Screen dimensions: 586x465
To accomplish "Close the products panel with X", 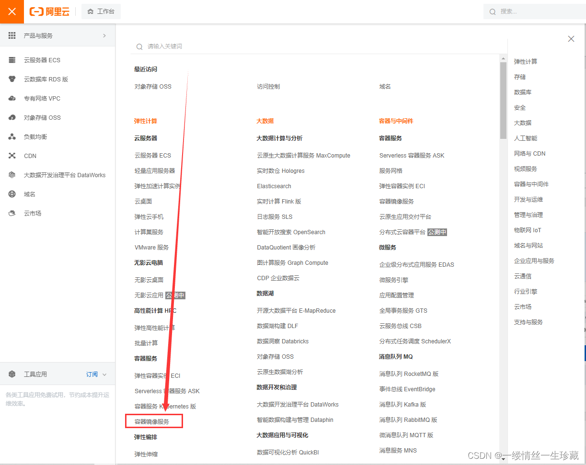I will pos(571,39).
